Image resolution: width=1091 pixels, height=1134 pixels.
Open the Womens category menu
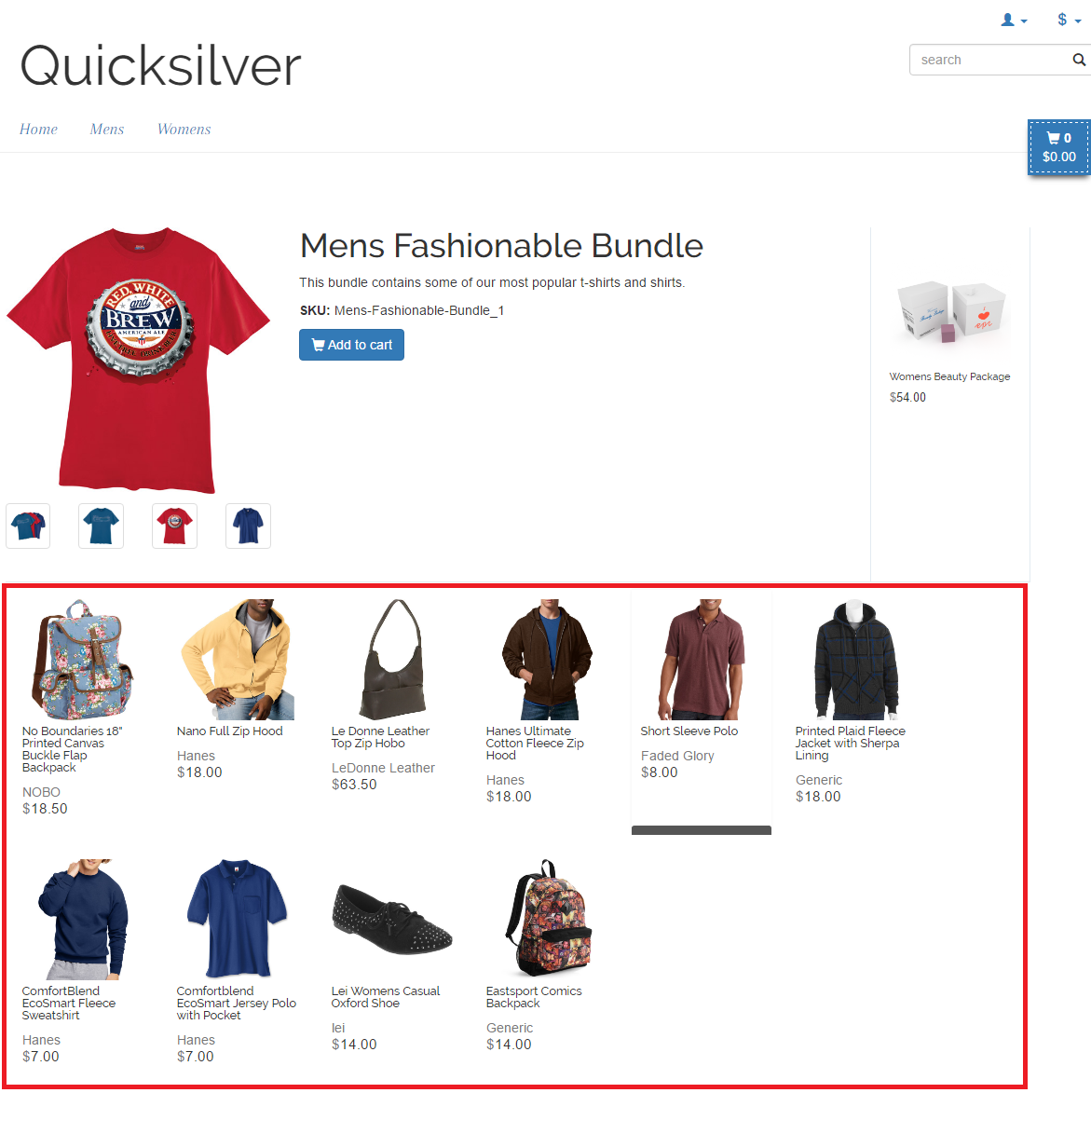coord(184,130)
